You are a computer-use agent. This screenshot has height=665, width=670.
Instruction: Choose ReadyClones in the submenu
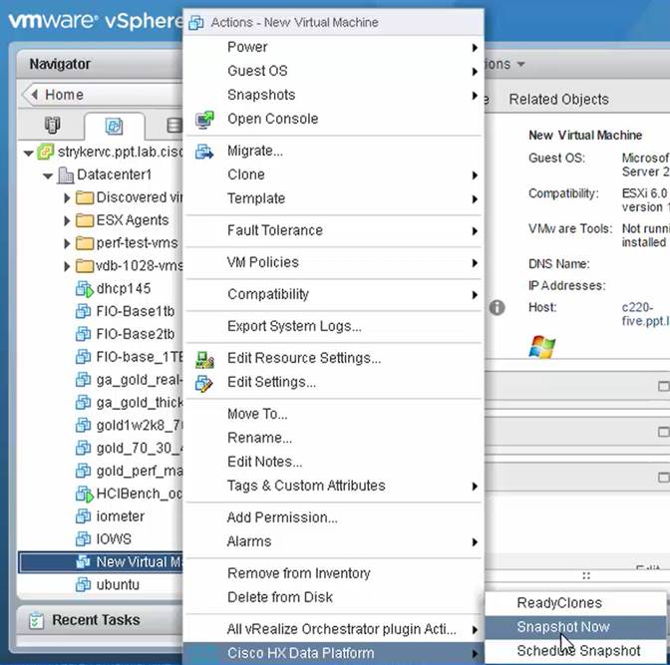575,603
